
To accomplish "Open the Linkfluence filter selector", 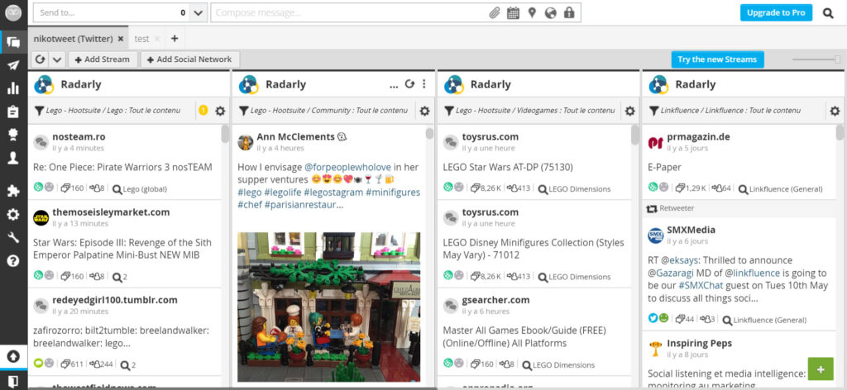I will (725, 111).
